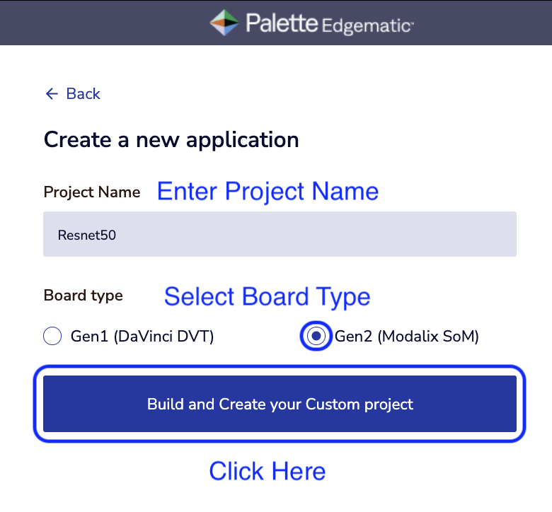
Task: Click the Gen1 (DaVinci DVT) label text
Action: point(142,337)
